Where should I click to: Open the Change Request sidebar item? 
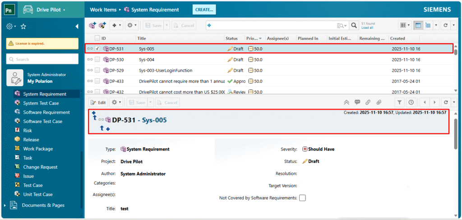(40, 167)
